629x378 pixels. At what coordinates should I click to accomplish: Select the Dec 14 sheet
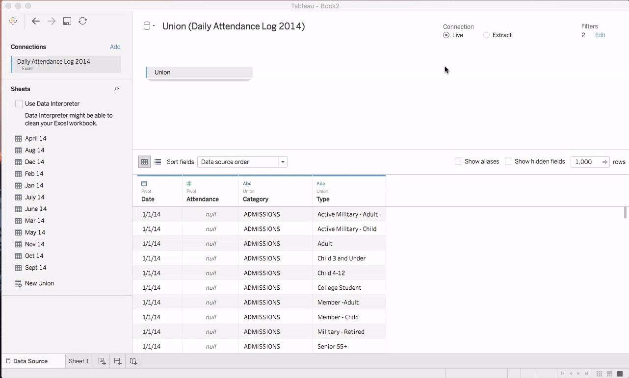[35, 162]
